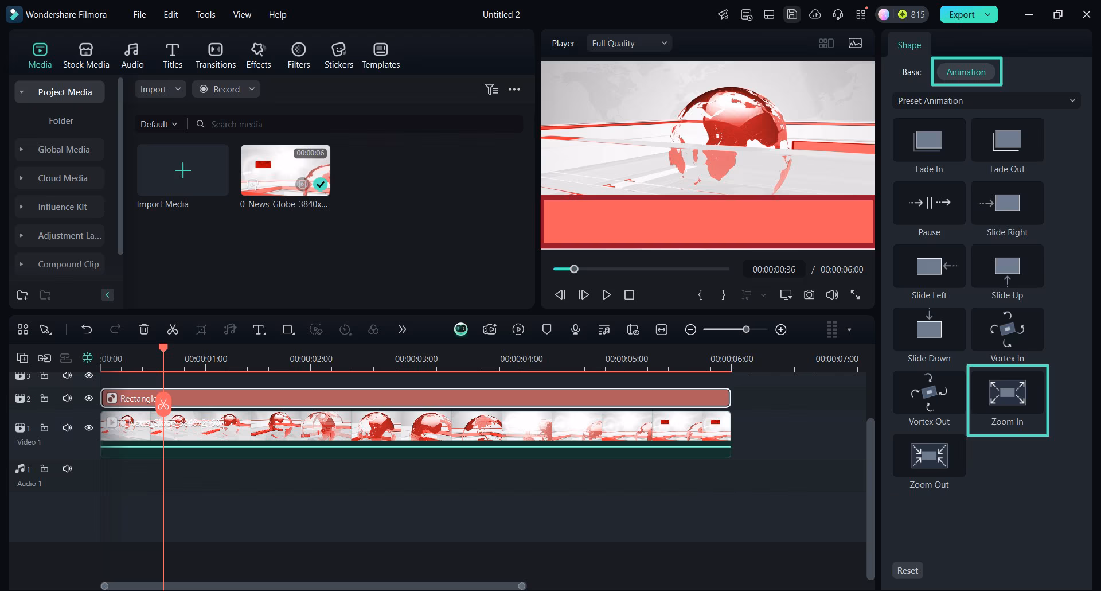Take a snapshot with the camera icon

pyautogui.click(x=809, y=295)
